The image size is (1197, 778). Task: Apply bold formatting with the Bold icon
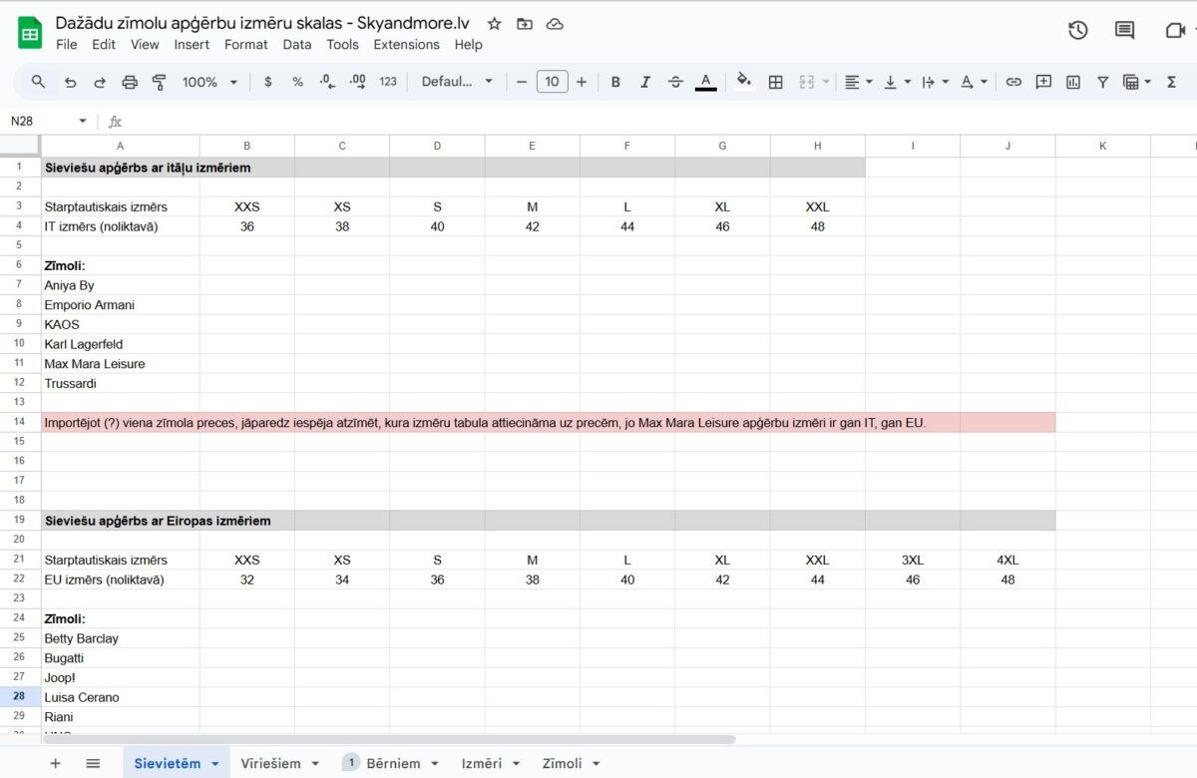click(615, 82)
